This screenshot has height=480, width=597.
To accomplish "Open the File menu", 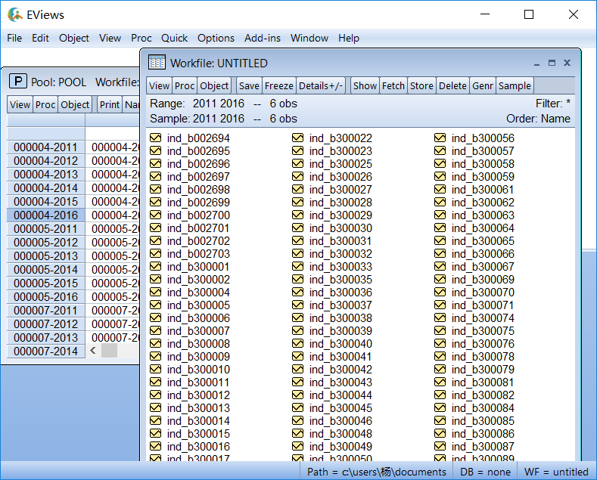I will coord(14,38).
